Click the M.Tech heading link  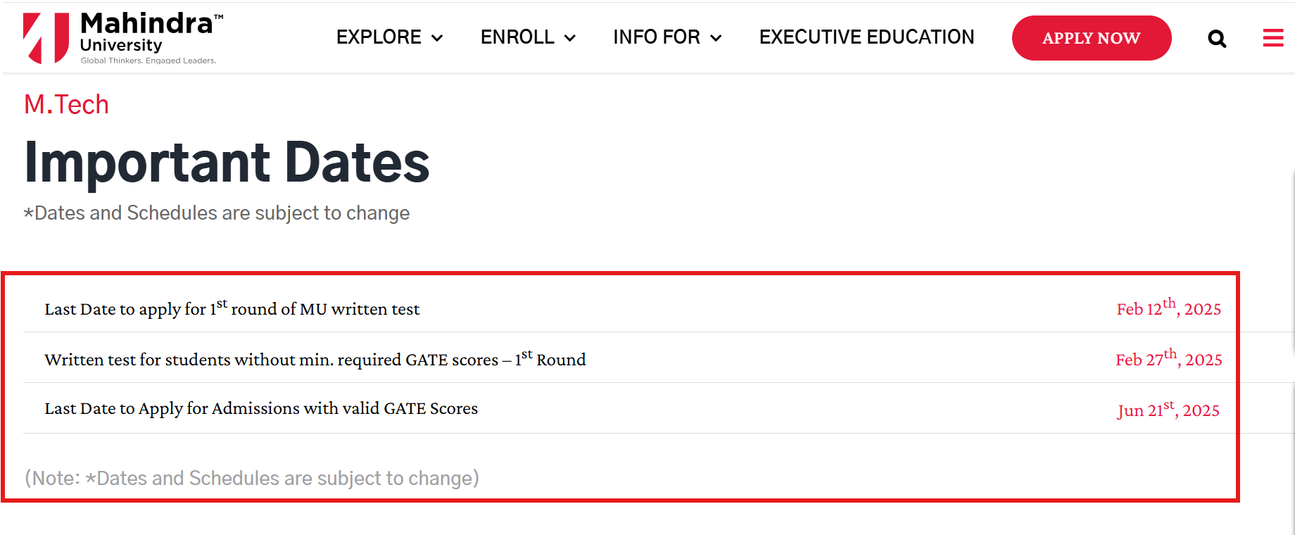tap(67, 105)
